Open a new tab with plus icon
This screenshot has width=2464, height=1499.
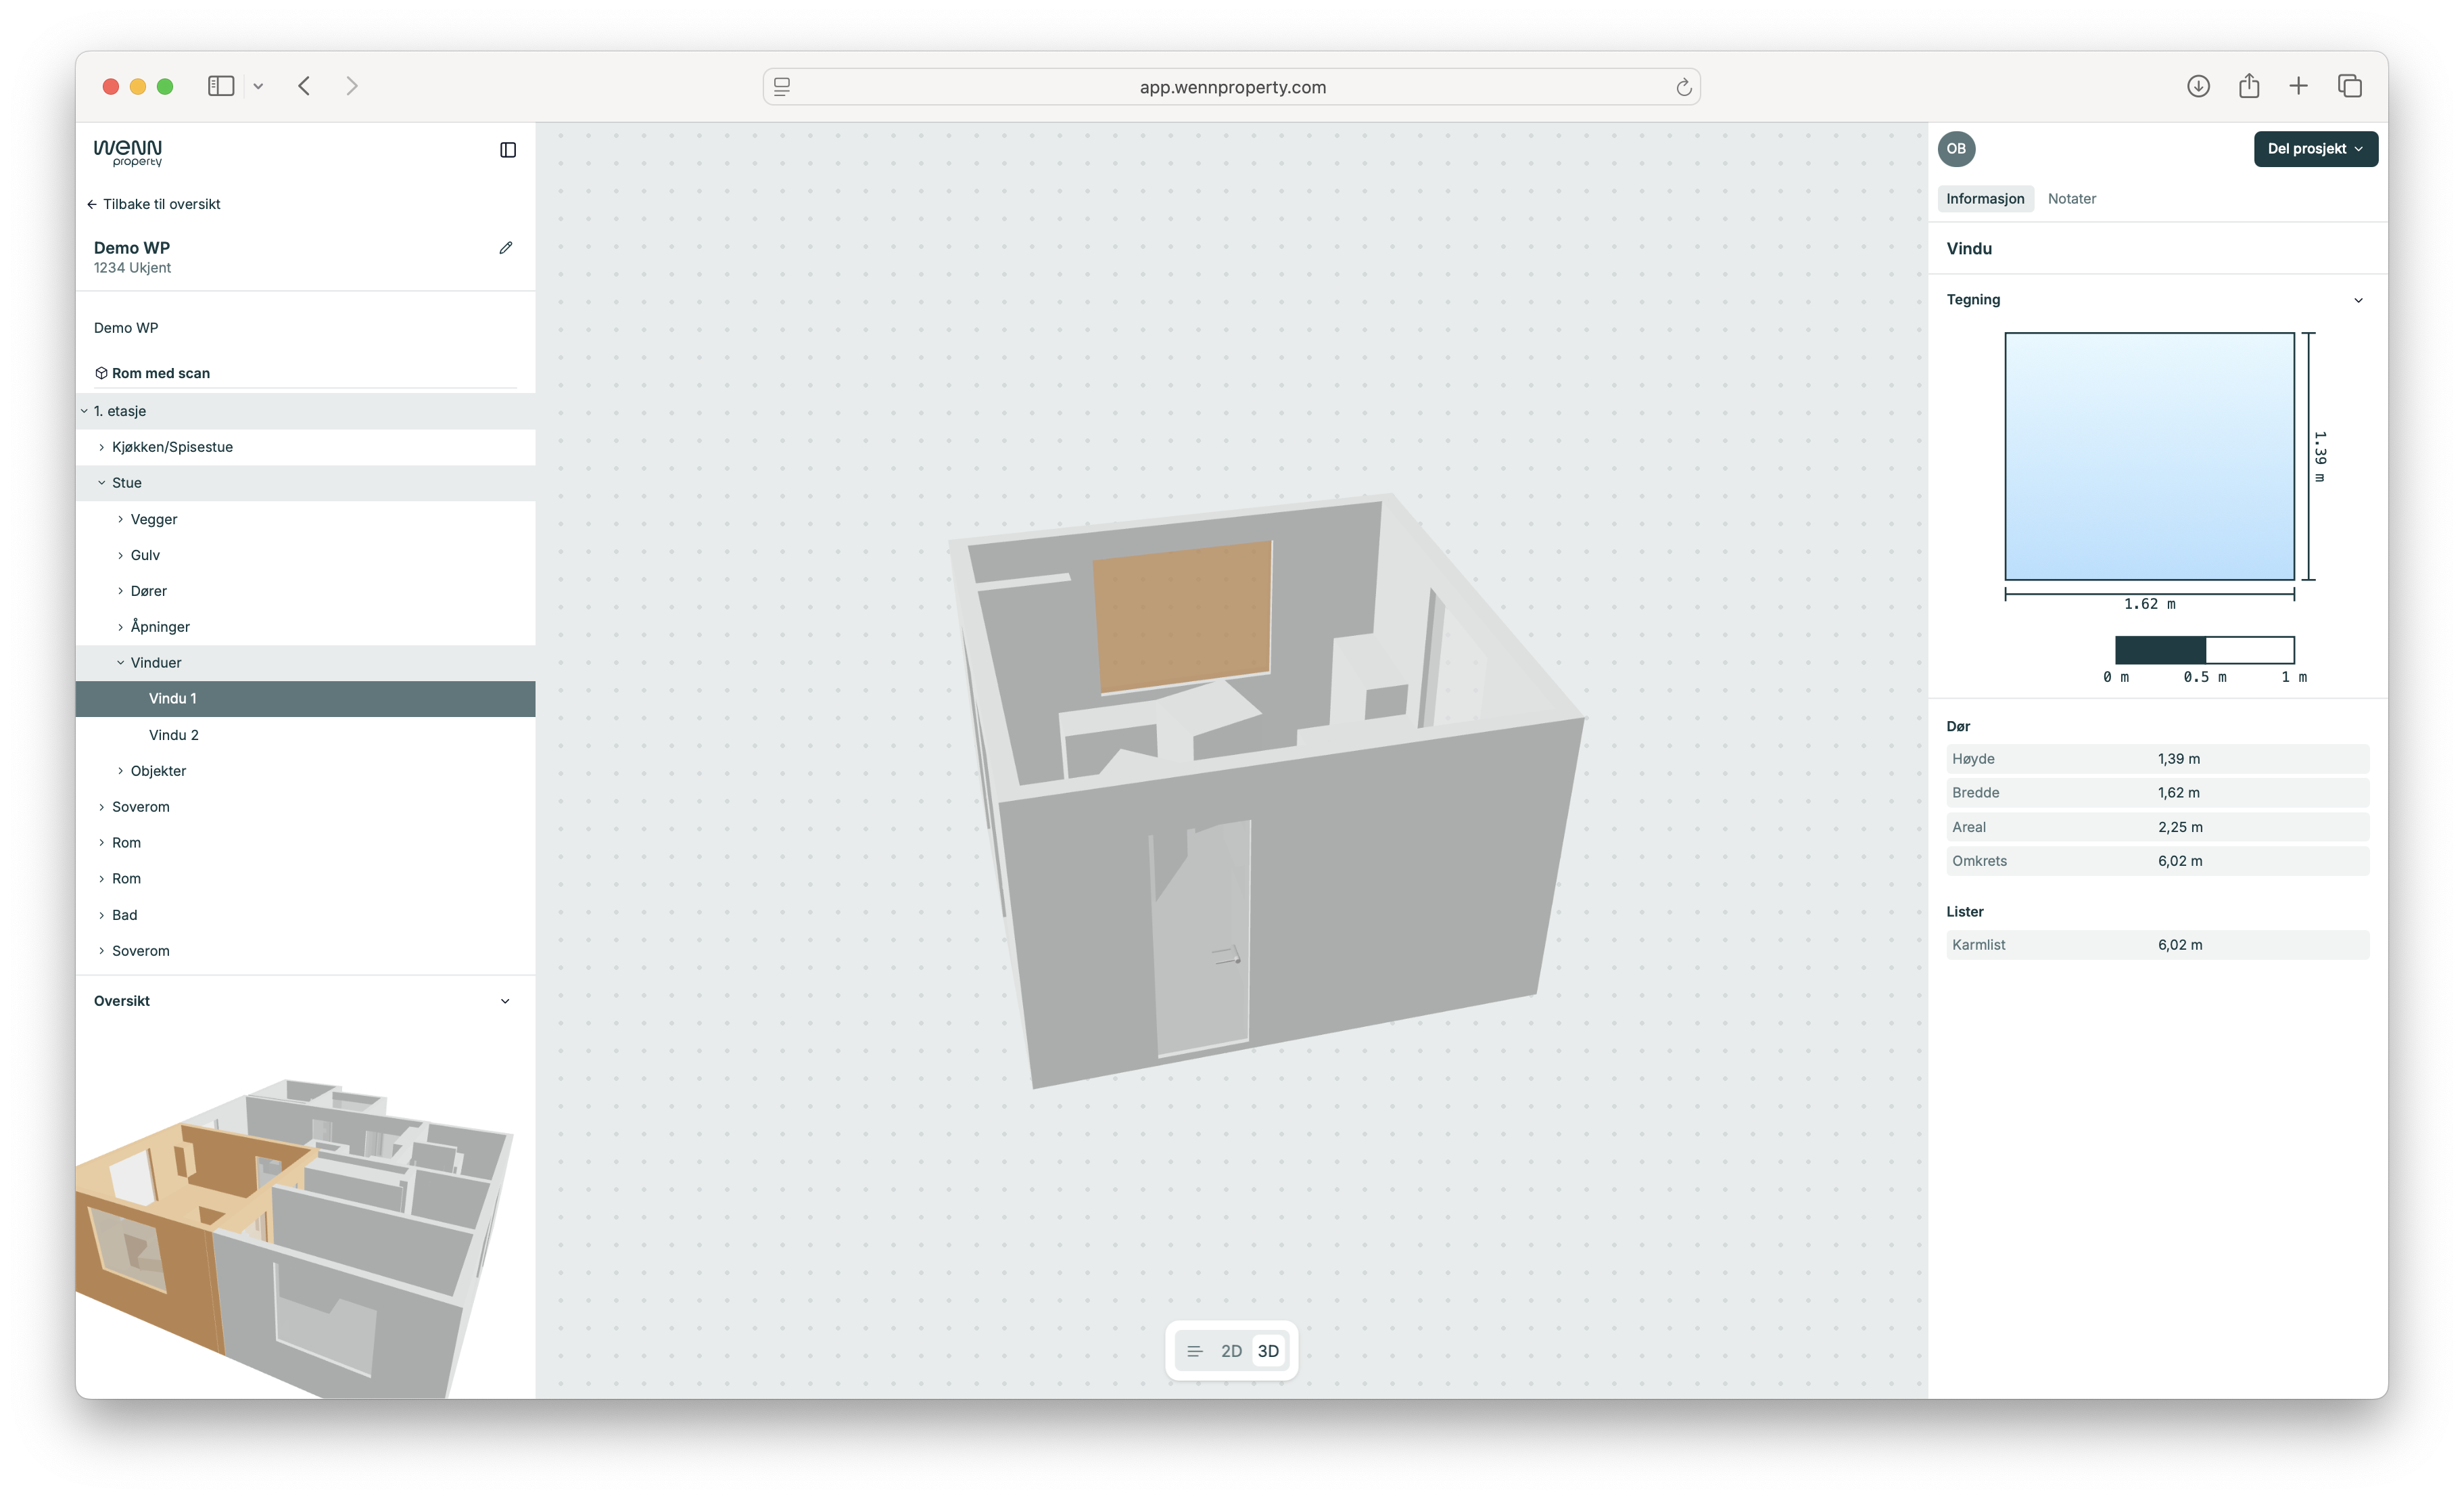coord(2298,86)
